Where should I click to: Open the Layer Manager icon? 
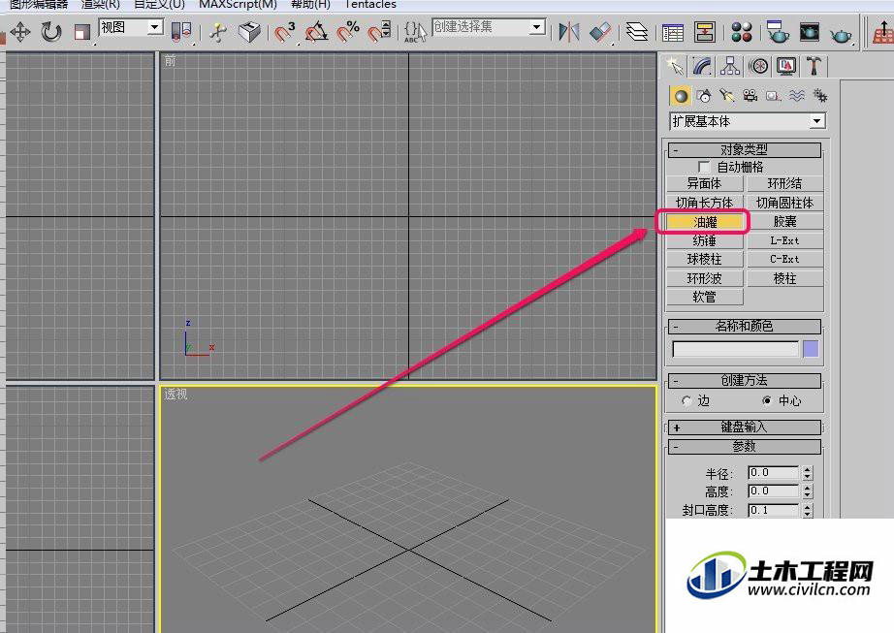[x=637, y=33]
